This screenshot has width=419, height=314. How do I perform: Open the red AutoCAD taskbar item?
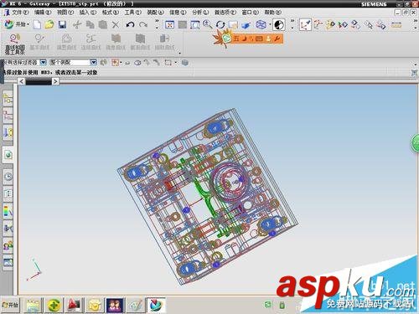(x=75, y=305)
